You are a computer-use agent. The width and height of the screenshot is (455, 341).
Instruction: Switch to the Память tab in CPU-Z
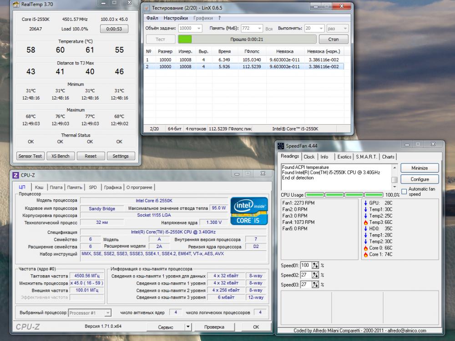click(x=75, y=187)
